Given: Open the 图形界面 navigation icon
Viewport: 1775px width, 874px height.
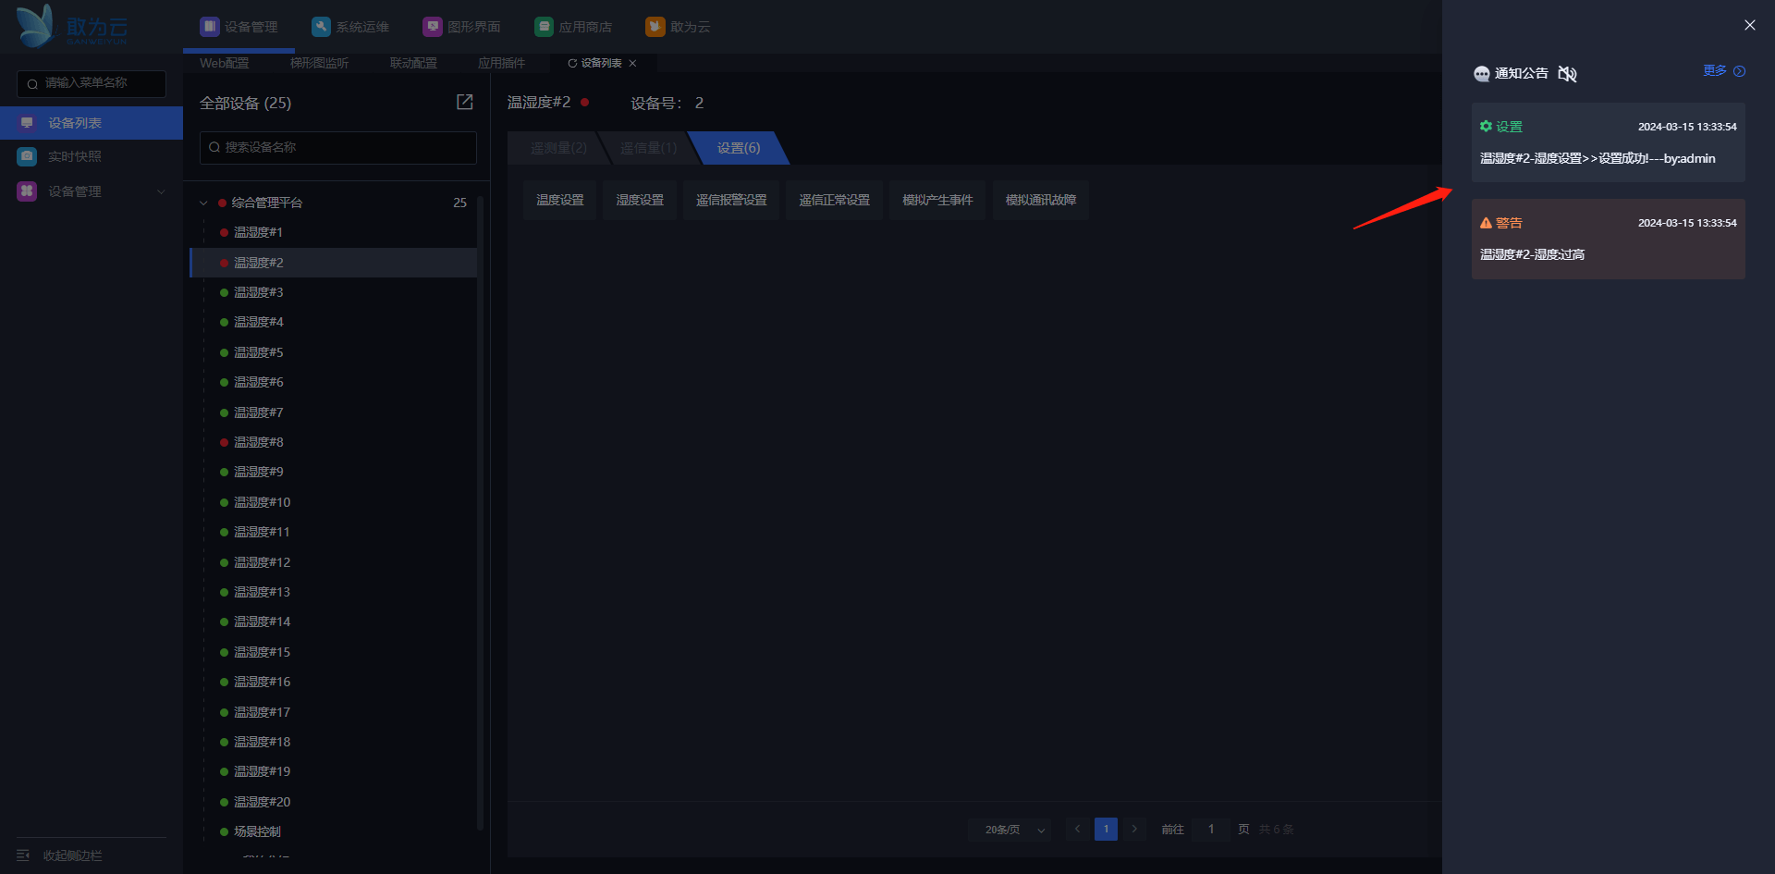Looking at the screenshot, I should pyautogui.click(x=433, y=27).
